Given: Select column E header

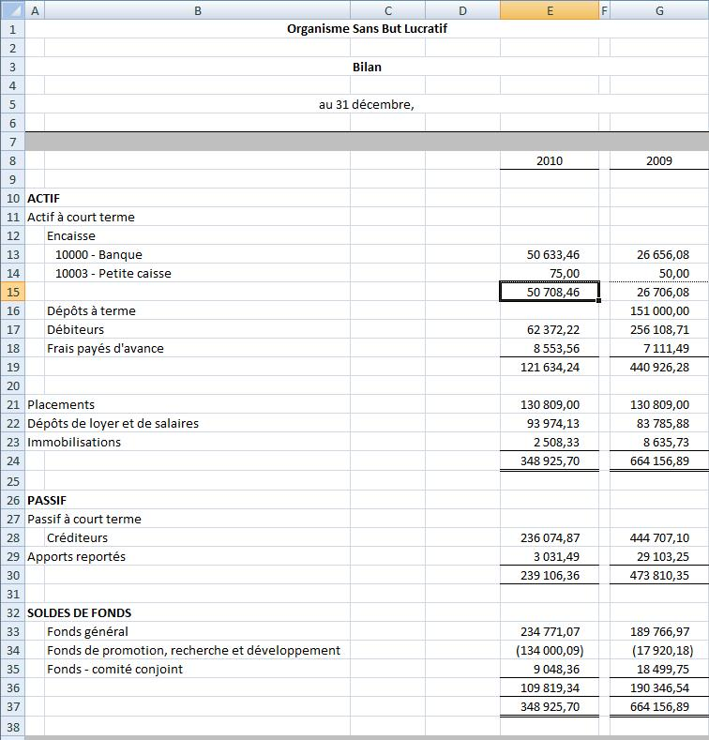Looking at the screenshot, I should click(549, 10).
